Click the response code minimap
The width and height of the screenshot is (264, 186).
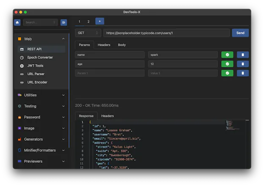[232, 125]
